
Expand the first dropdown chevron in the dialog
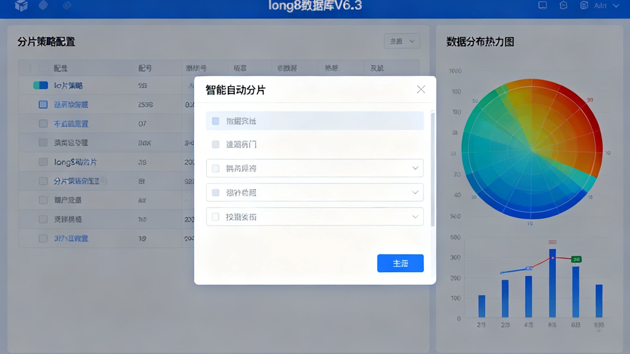click(x=415, y=168)
